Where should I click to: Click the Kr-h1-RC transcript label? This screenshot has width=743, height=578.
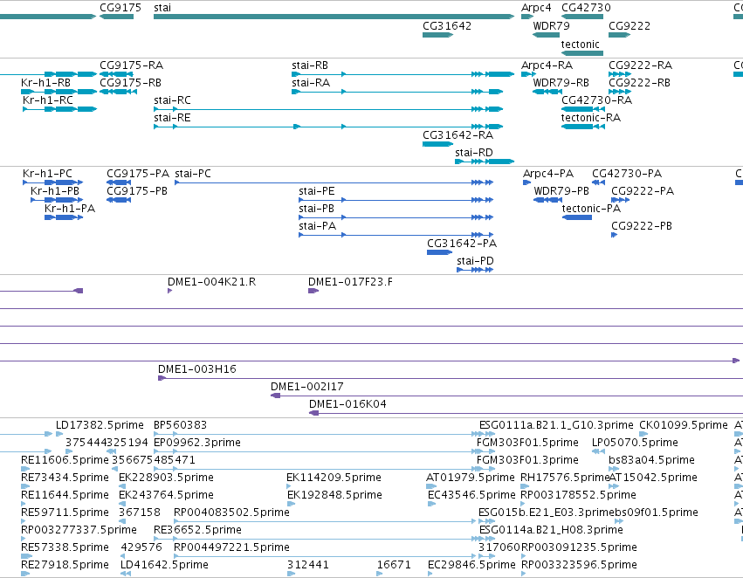48,100
